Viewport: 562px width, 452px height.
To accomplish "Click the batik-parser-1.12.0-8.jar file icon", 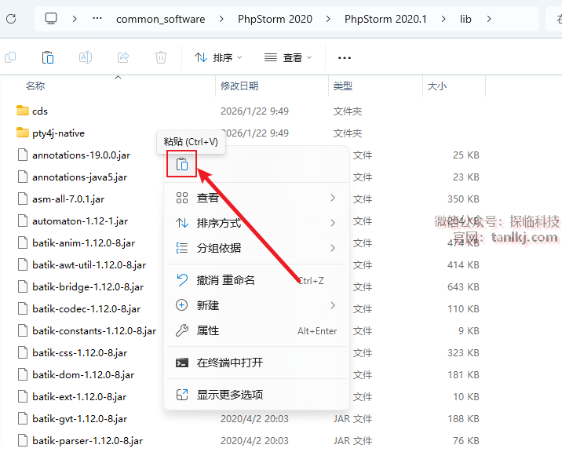I will click(x=23, y=440).
